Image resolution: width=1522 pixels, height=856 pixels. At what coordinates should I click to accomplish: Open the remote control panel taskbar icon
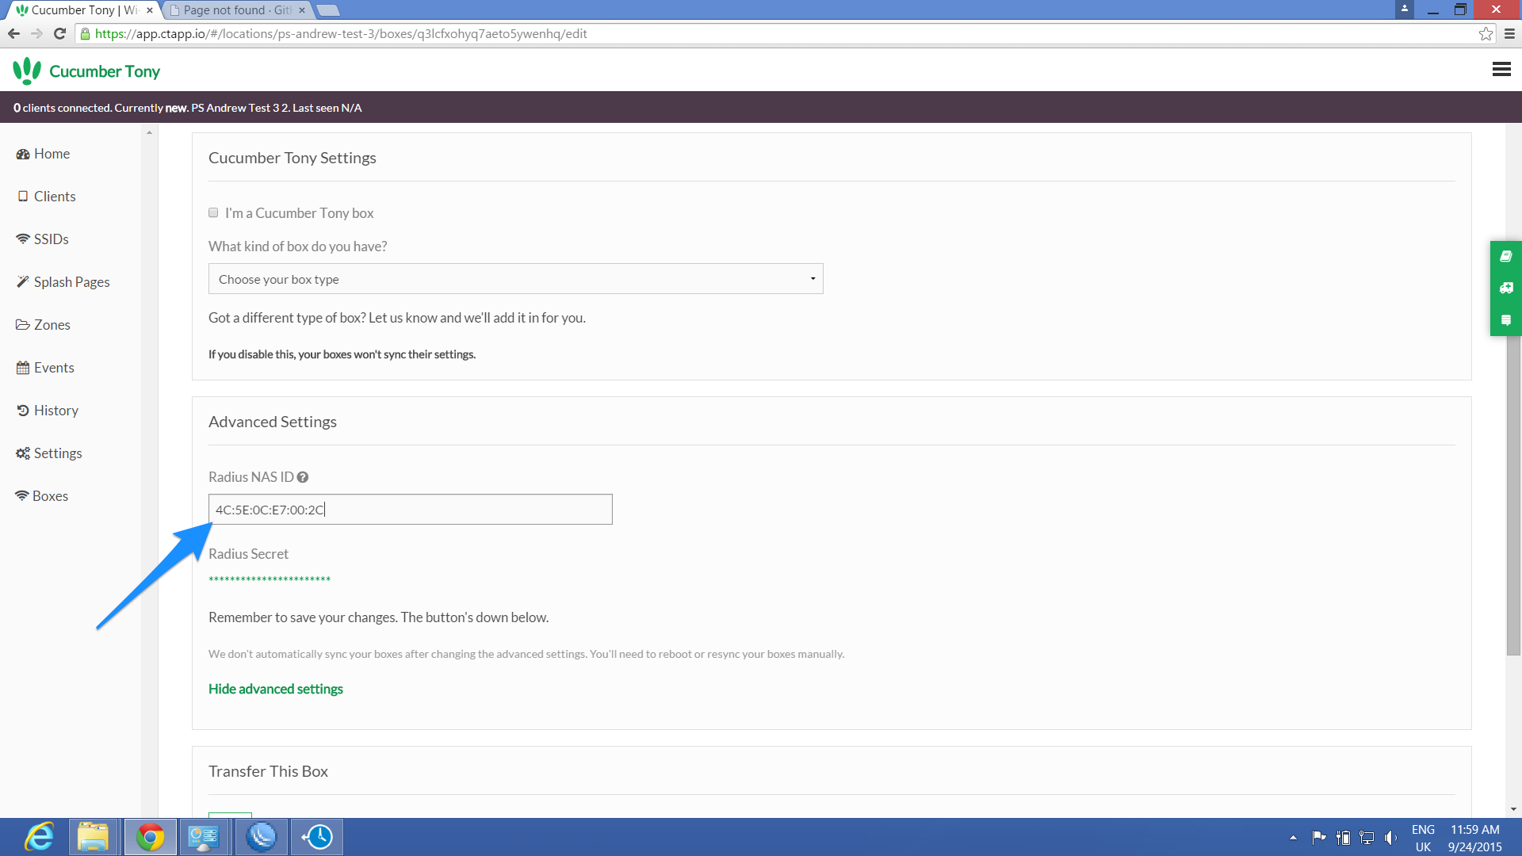click(x=204, y=837)
